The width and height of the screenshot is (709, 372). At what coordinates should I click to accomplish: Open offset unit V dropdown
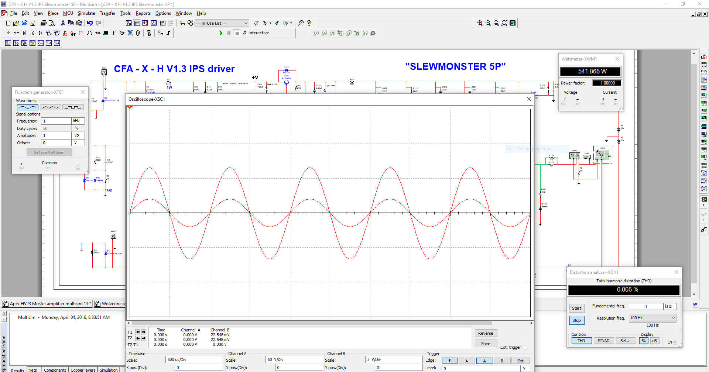click(78, 142)
